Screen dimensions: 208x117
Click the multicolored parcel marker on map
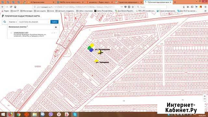[91, 47]
